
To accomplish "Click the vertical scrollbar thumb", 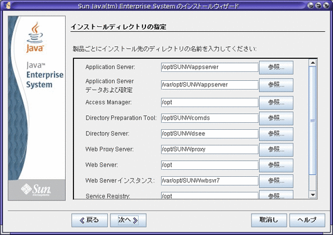I will [x=312, y=120].
